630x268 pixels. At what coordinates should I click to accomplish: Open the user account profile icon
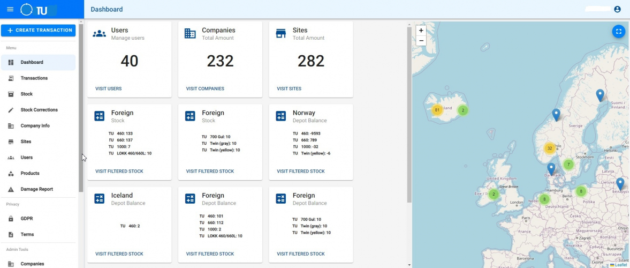click(x=618, y=9)
